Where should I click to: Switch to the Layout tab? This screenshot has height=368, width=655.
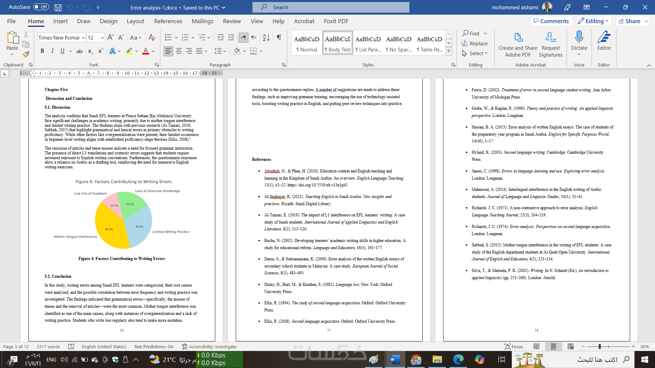pyautogui.click(x=135, y=21)
